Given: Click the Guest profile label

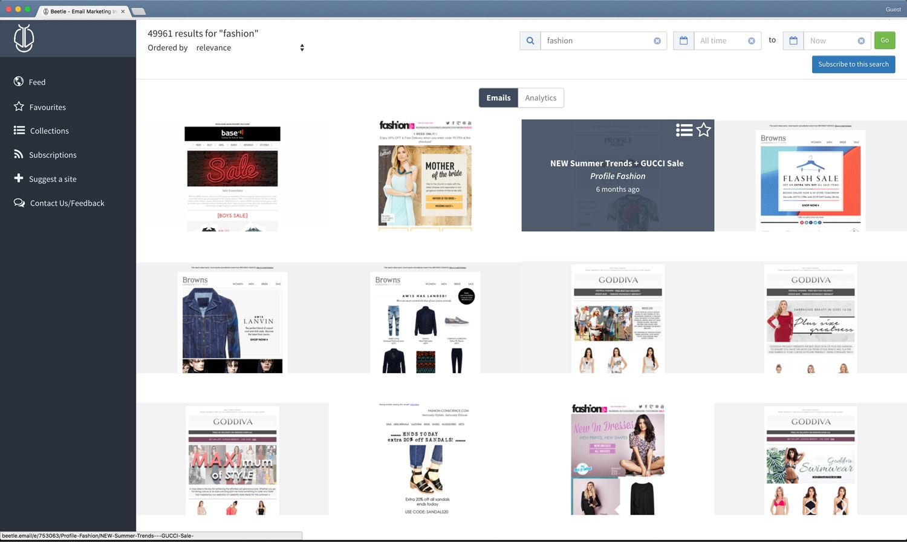Looking at the screenshot, I should (x=893, y=9).
